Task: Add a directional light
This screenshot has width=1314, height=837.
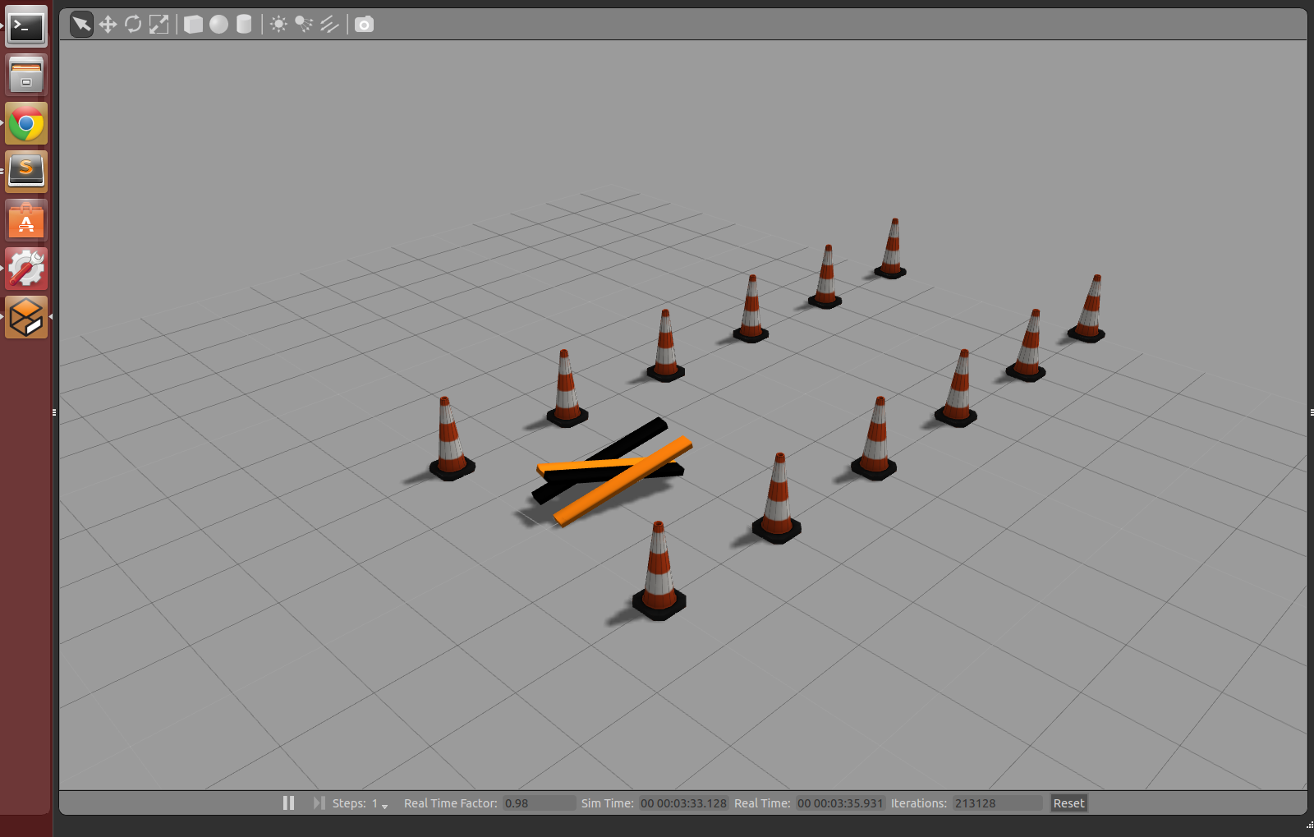Action: pyautogui.click(x=329, y=25)
